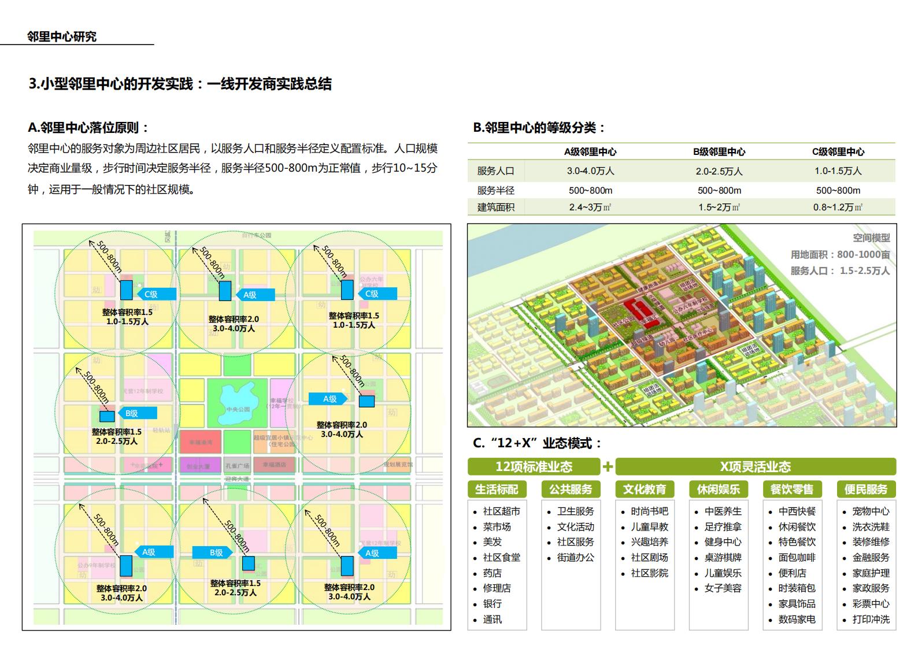Viewport: 918px width, 649px height.
Task: Select the 公共服务 category header
Action: 571,489
